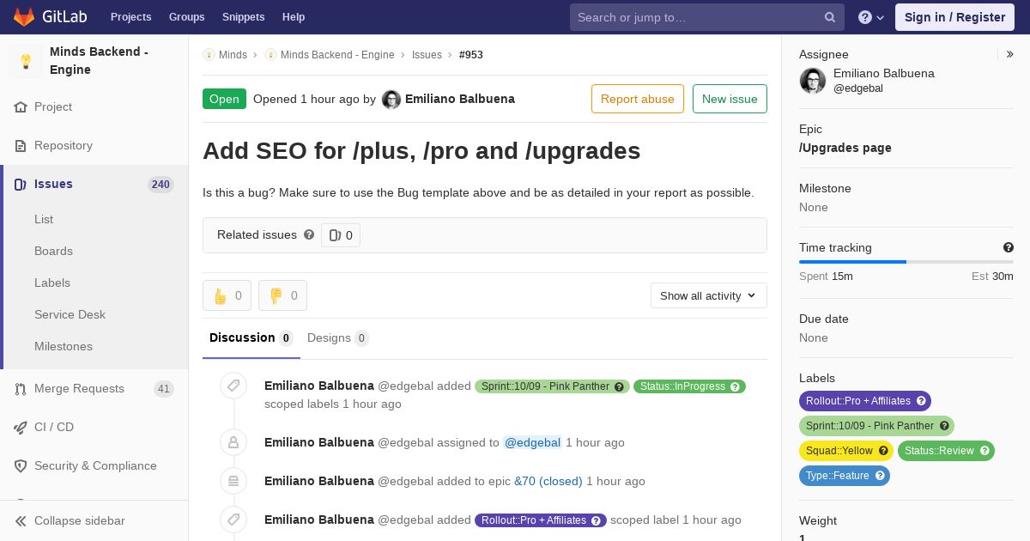
Task: Click assignee avatar in right sidebar
Action: click(813, 81)
